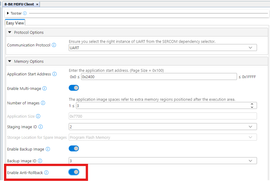The height and width of the screenshot is (181, 270).
Task: Open the Staging Image ID dropdown
Action: 163,127
